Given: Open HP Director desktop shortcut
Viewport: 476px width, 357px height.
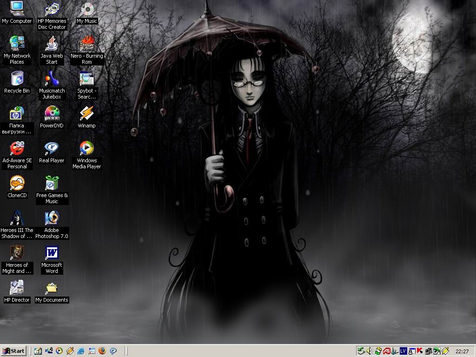Looking at the screenshot, I should pyautogui.click(x=17, y=292).
